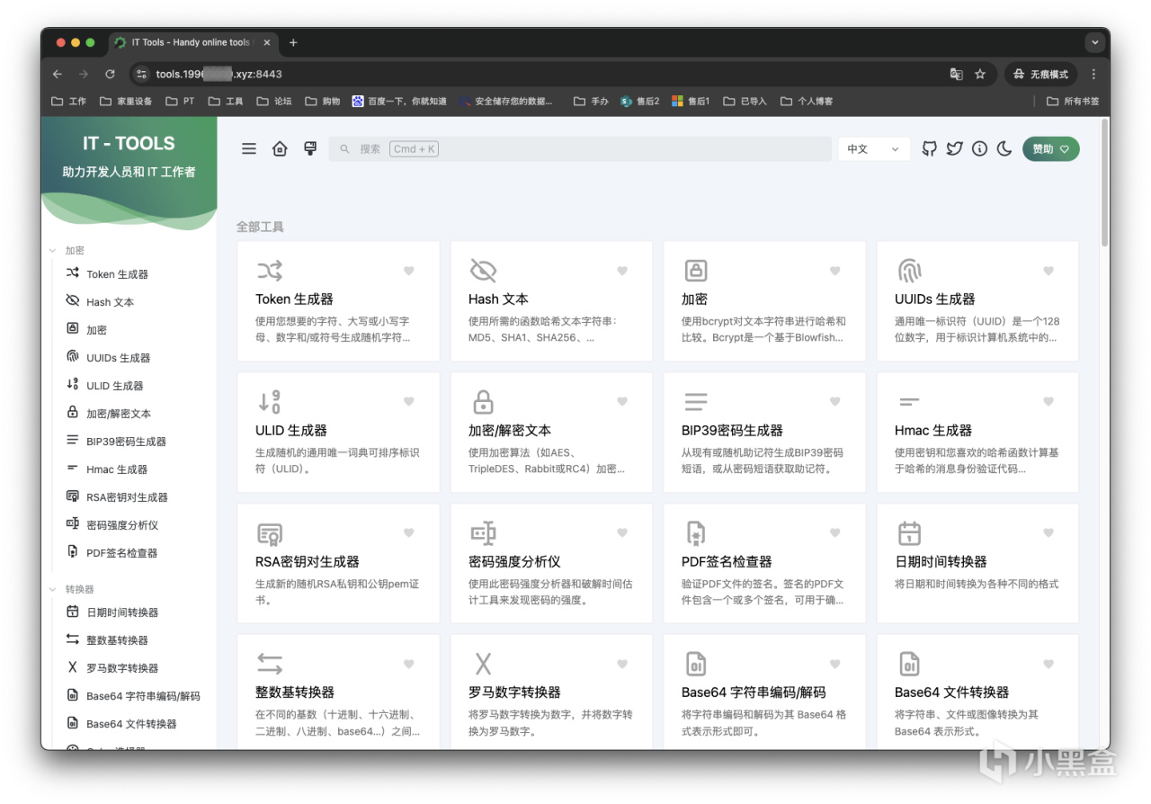The width and height of the screenshot is (1151, 804).
Task: Open a new browser tab with plus
Action: 293,42
